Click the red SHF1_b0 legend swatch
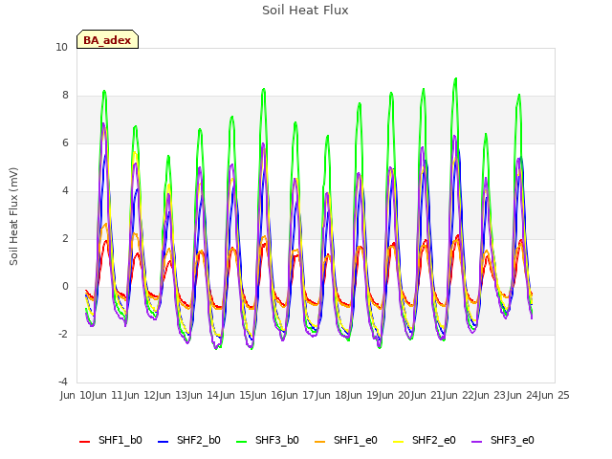This screenshot has width=612, height=459. click(x=85, y=442)
